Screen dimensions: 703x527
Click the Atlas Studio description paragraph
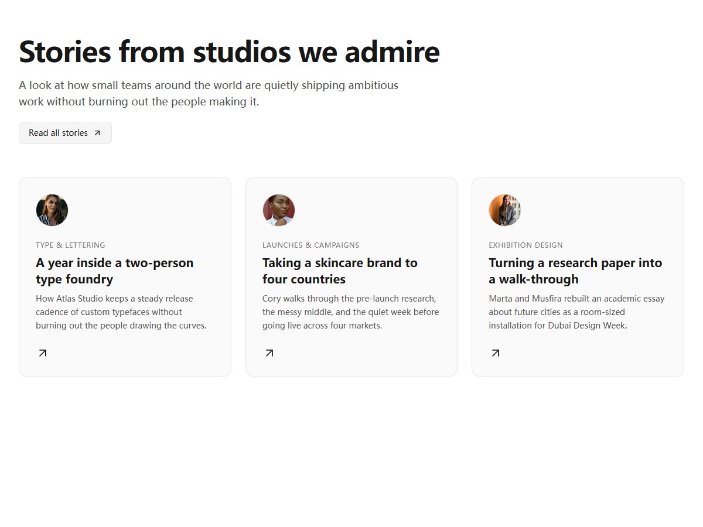pyautogui.click(x=121, y=312)
